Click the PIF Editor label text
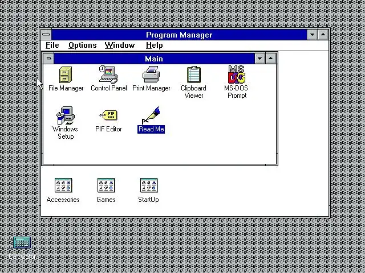 coord(108,129)
